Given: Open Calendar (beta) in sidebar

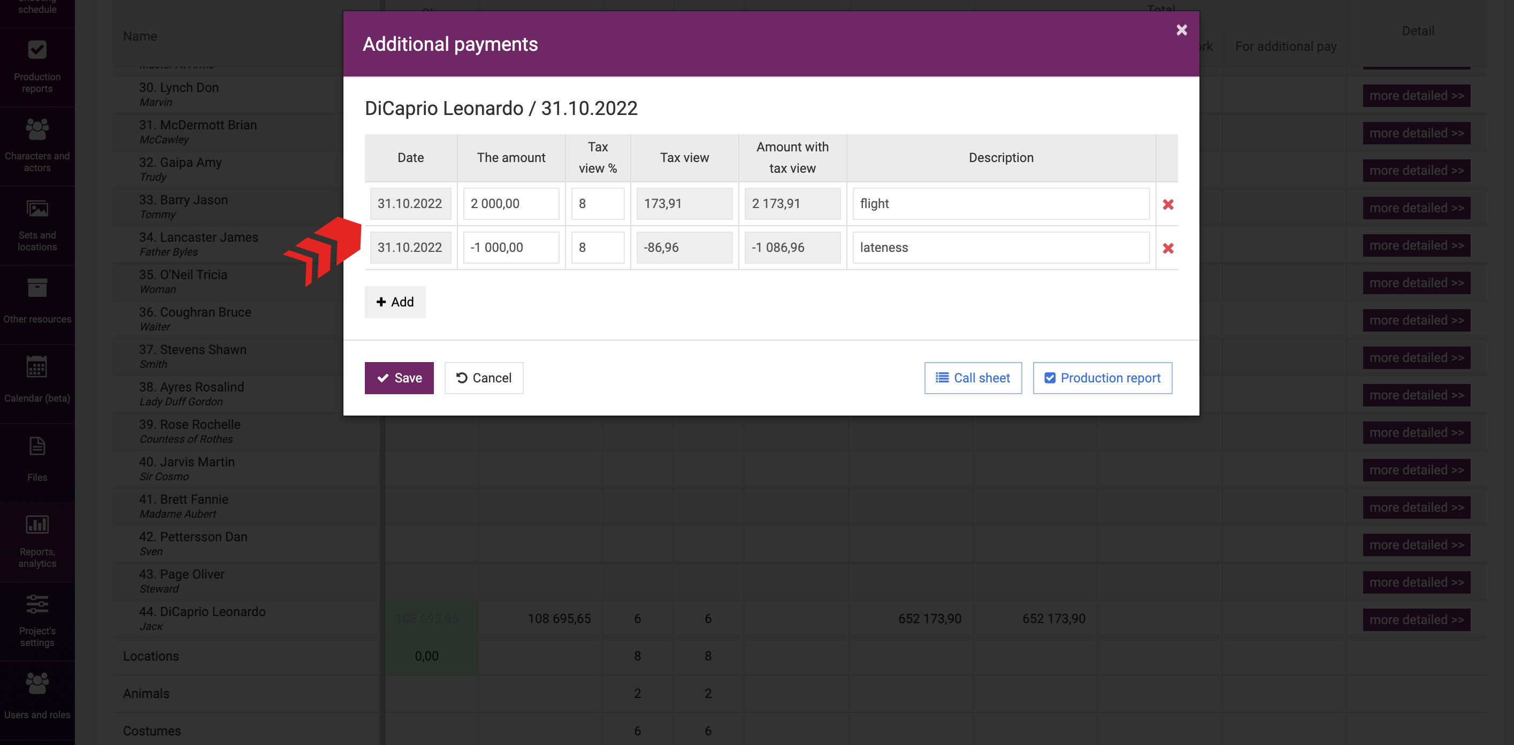Looking at the screenshot, I should click(x=37, y=383).
